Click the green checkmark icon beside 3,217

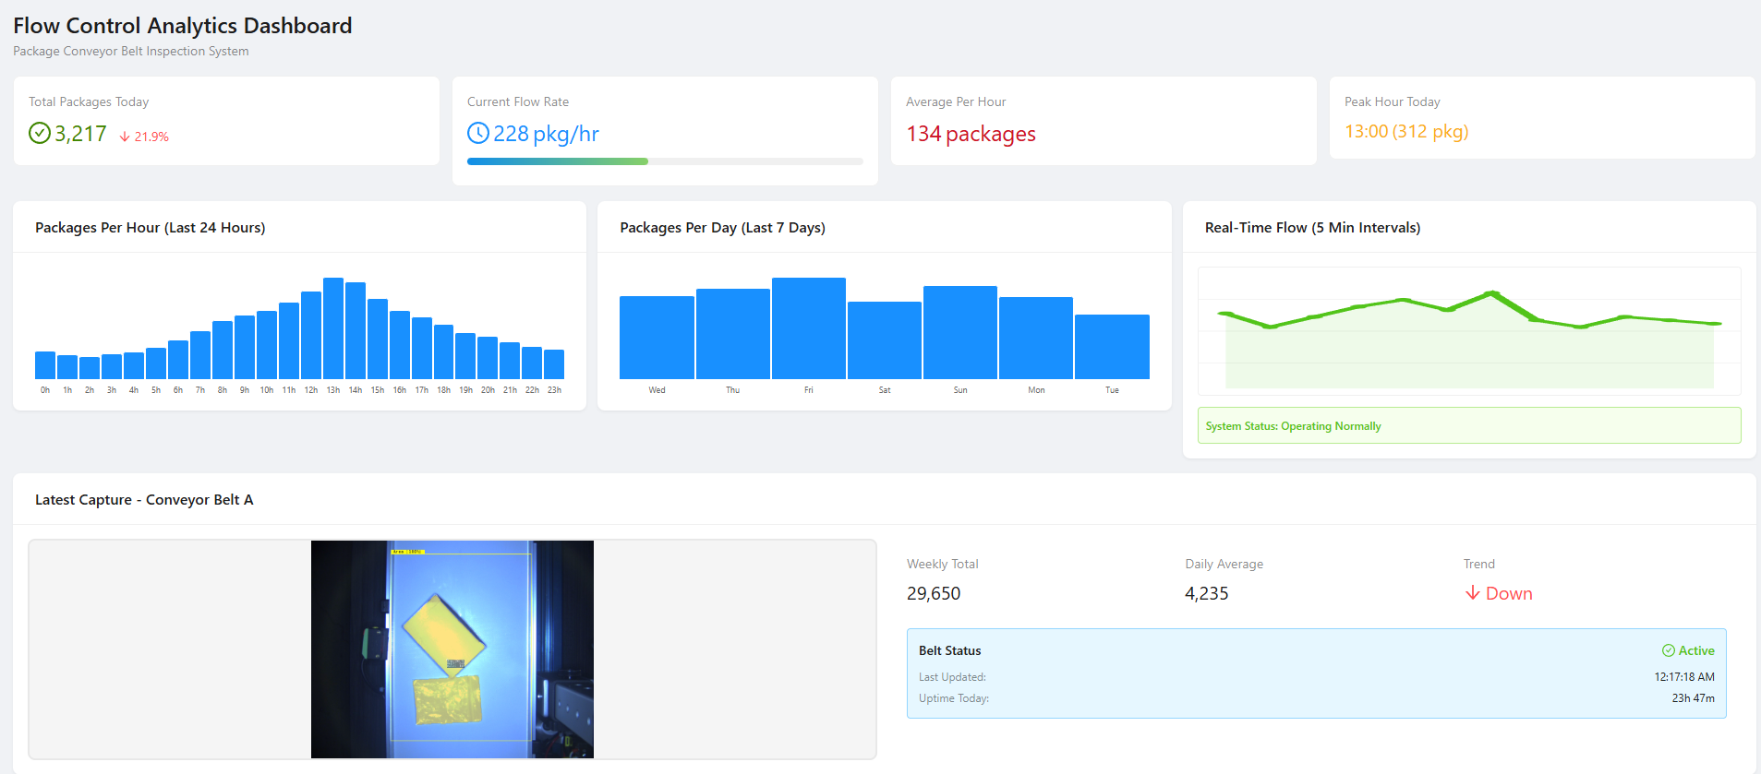click(40, 134)
